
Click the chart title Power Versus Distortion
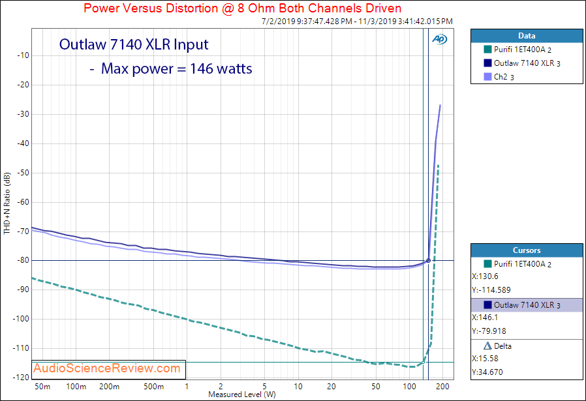(x=243, y=8)
